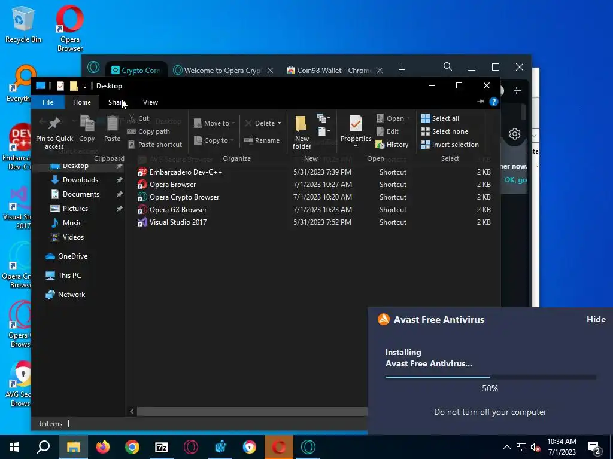Expand the Properties dropdown arrow

pyautogui.click(x=356, y=146)
